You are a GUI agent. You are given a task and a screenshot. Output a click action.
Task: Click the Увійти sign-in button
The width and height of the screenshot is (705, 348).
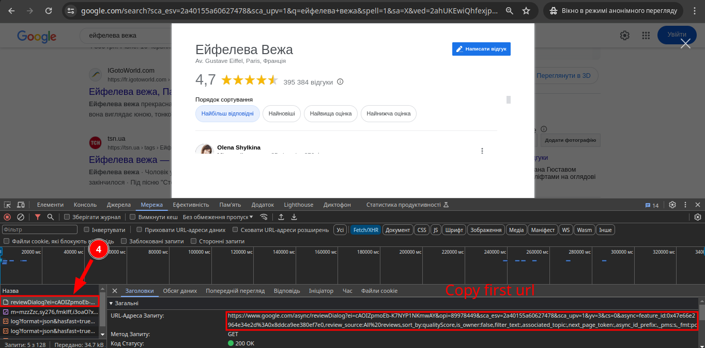click(677, 35)
